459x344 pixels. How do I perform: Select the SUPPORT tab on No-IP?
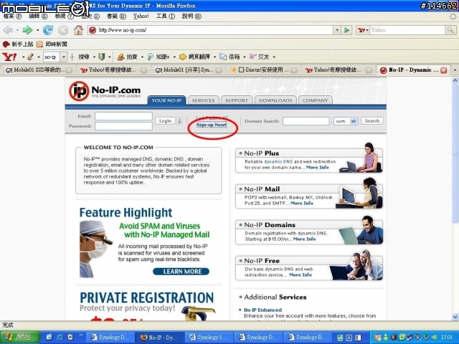[237, 100]
